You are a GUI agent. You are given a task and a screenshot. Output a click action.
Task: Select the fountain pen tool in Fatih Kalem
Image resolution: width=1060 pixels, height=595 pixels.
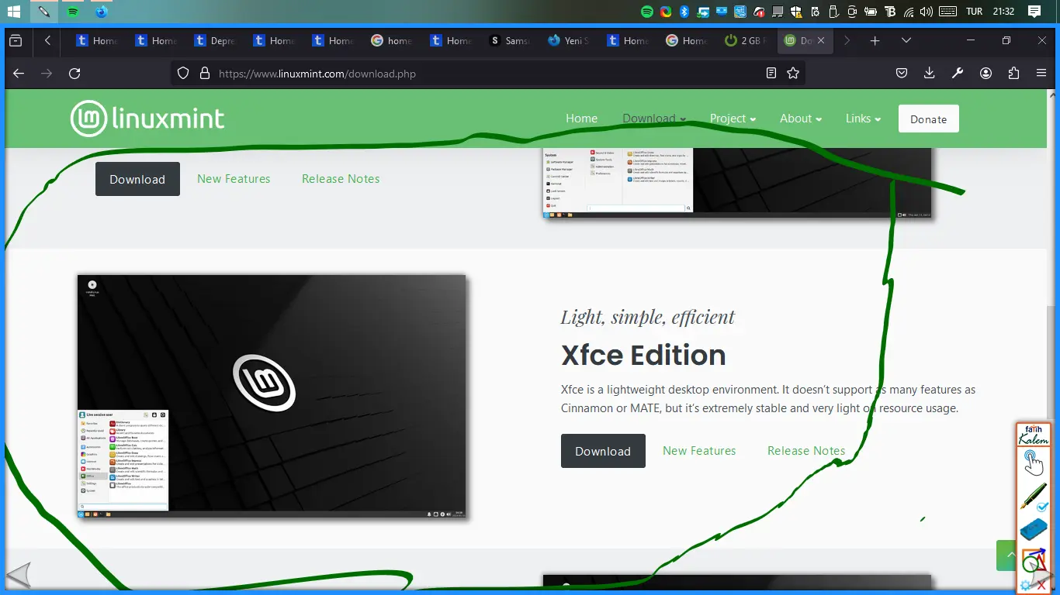[x=1033, y=497]
